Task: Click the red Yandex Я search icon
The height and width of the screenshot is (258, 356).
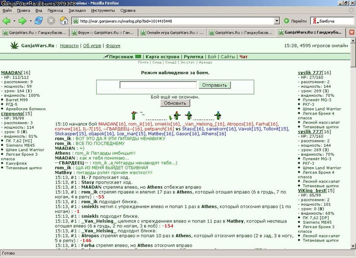Action: coord(314,21)
